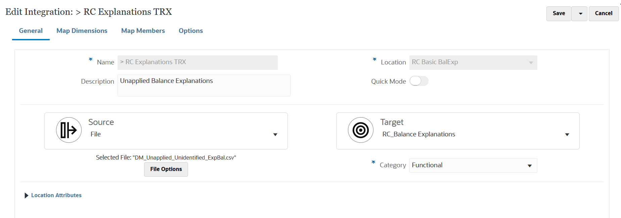This screenshot has width=621, height=218.
Task: Click the Source file arrow icon
Action: pyautogui.click(x=69, y=130)
